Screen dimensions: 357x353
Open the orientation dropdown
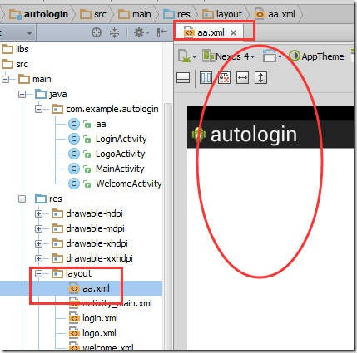pos(272,56)
